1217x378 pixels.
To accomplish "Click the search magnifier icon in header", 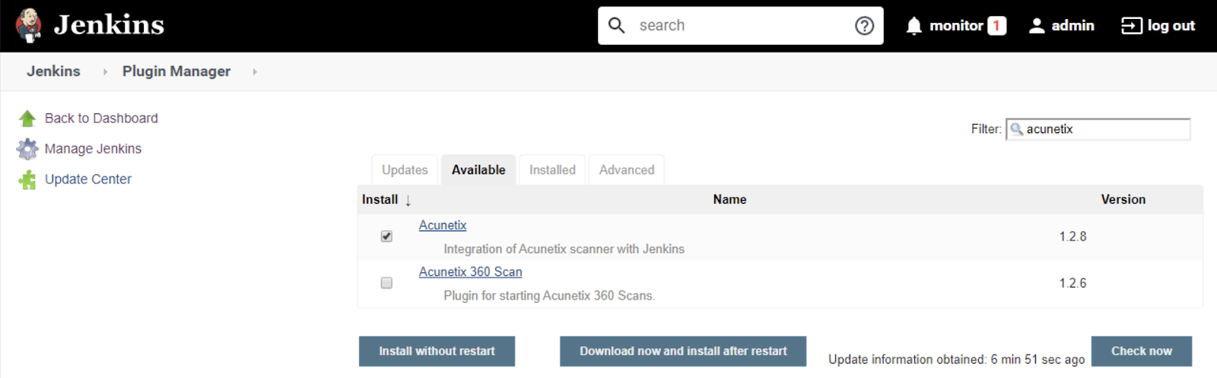I will [x=617, y=25].
